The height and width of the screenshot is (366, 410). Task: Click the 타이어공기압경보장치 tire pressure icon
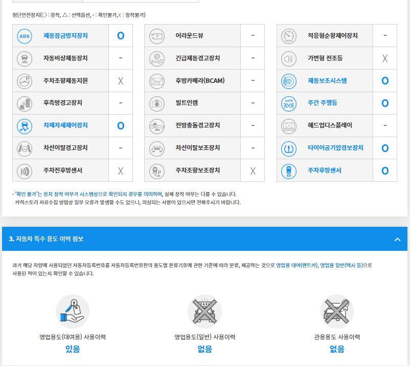point(289,148)
